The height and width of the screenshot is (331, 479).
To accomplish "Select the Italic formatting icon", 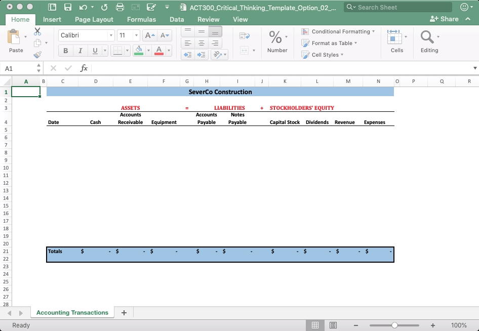I will 80,51.
